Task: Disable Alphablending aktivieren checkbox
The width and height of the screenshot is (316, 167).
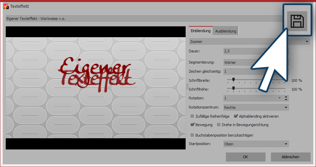Action: [236, 116]
